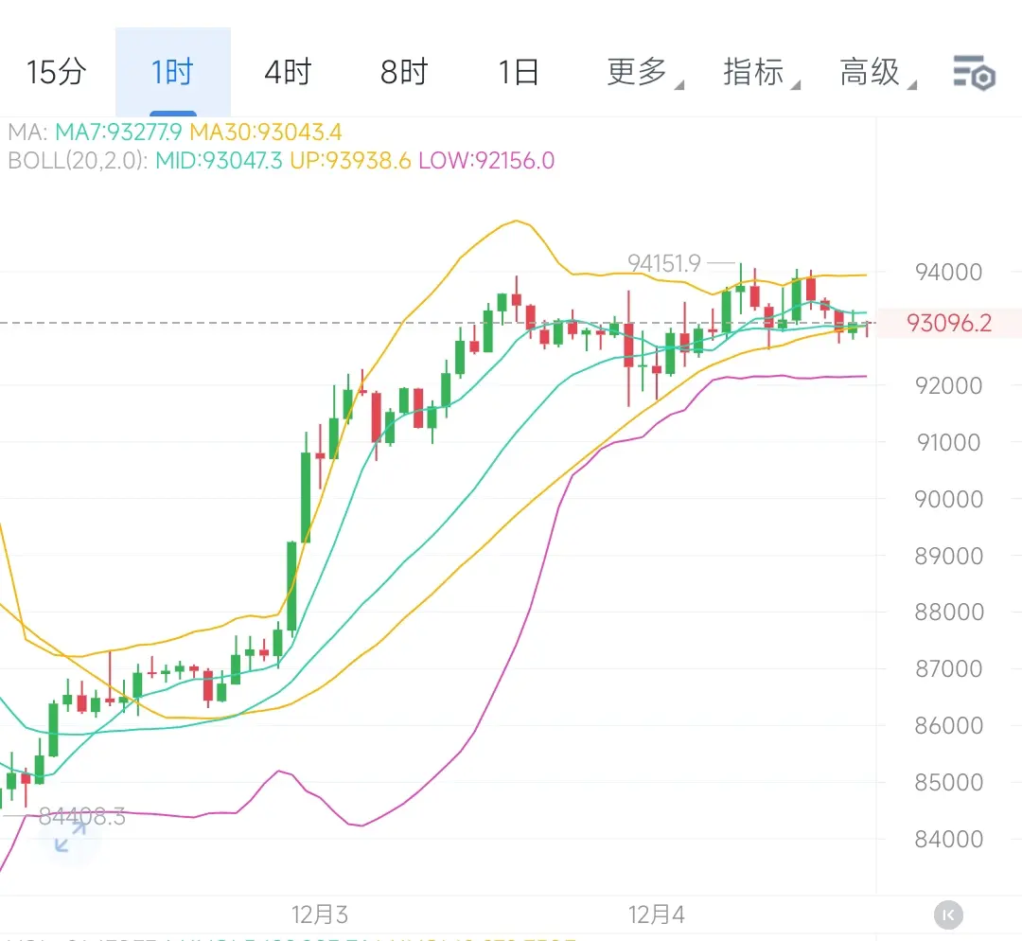Click the MID:93047.3 value

pyautogui.click(x=219, y=160)
